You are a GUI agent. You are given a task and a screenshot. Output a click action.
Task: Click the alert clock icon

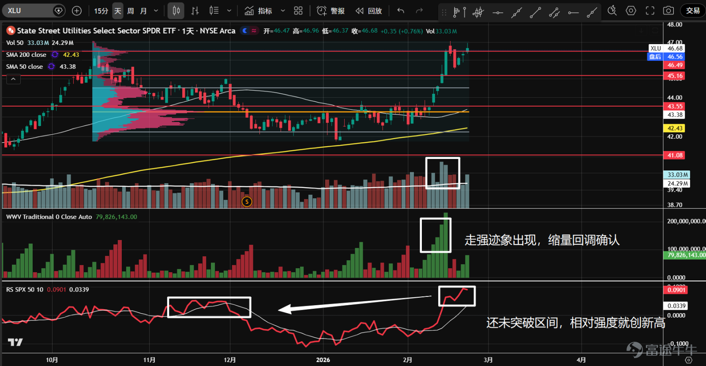(x=322, y=11)
